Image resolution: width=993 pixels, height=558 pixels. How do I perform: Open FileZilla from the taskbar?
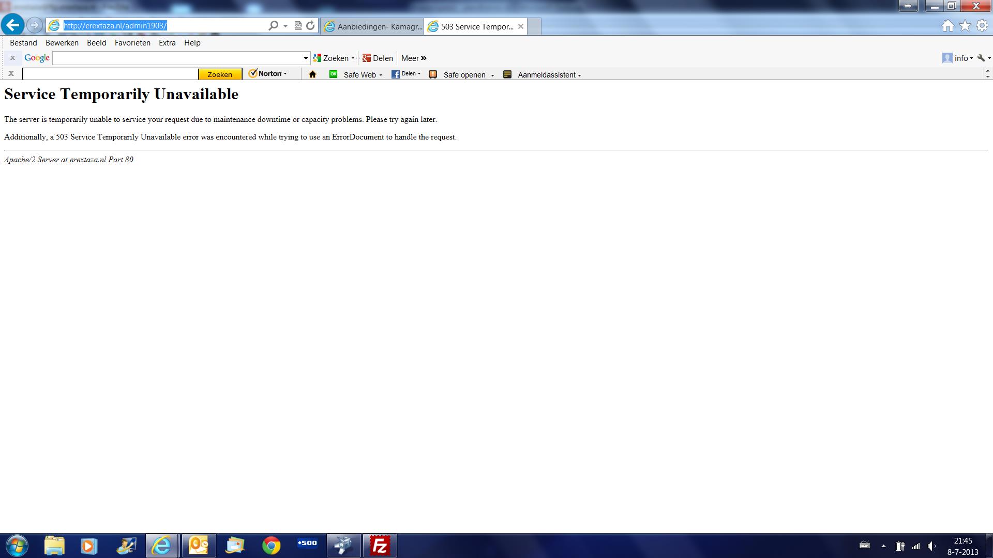pos(380,546)
